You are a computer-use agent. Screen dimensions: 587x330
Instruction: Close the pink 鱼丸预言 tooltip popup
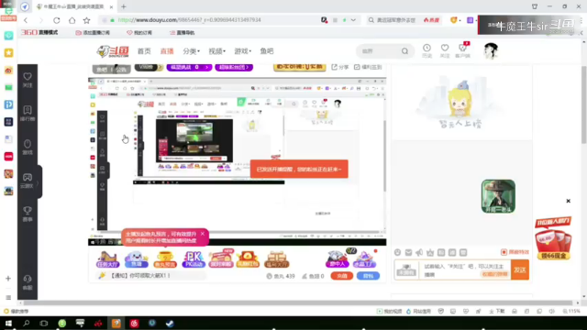(x=203, y=234)
